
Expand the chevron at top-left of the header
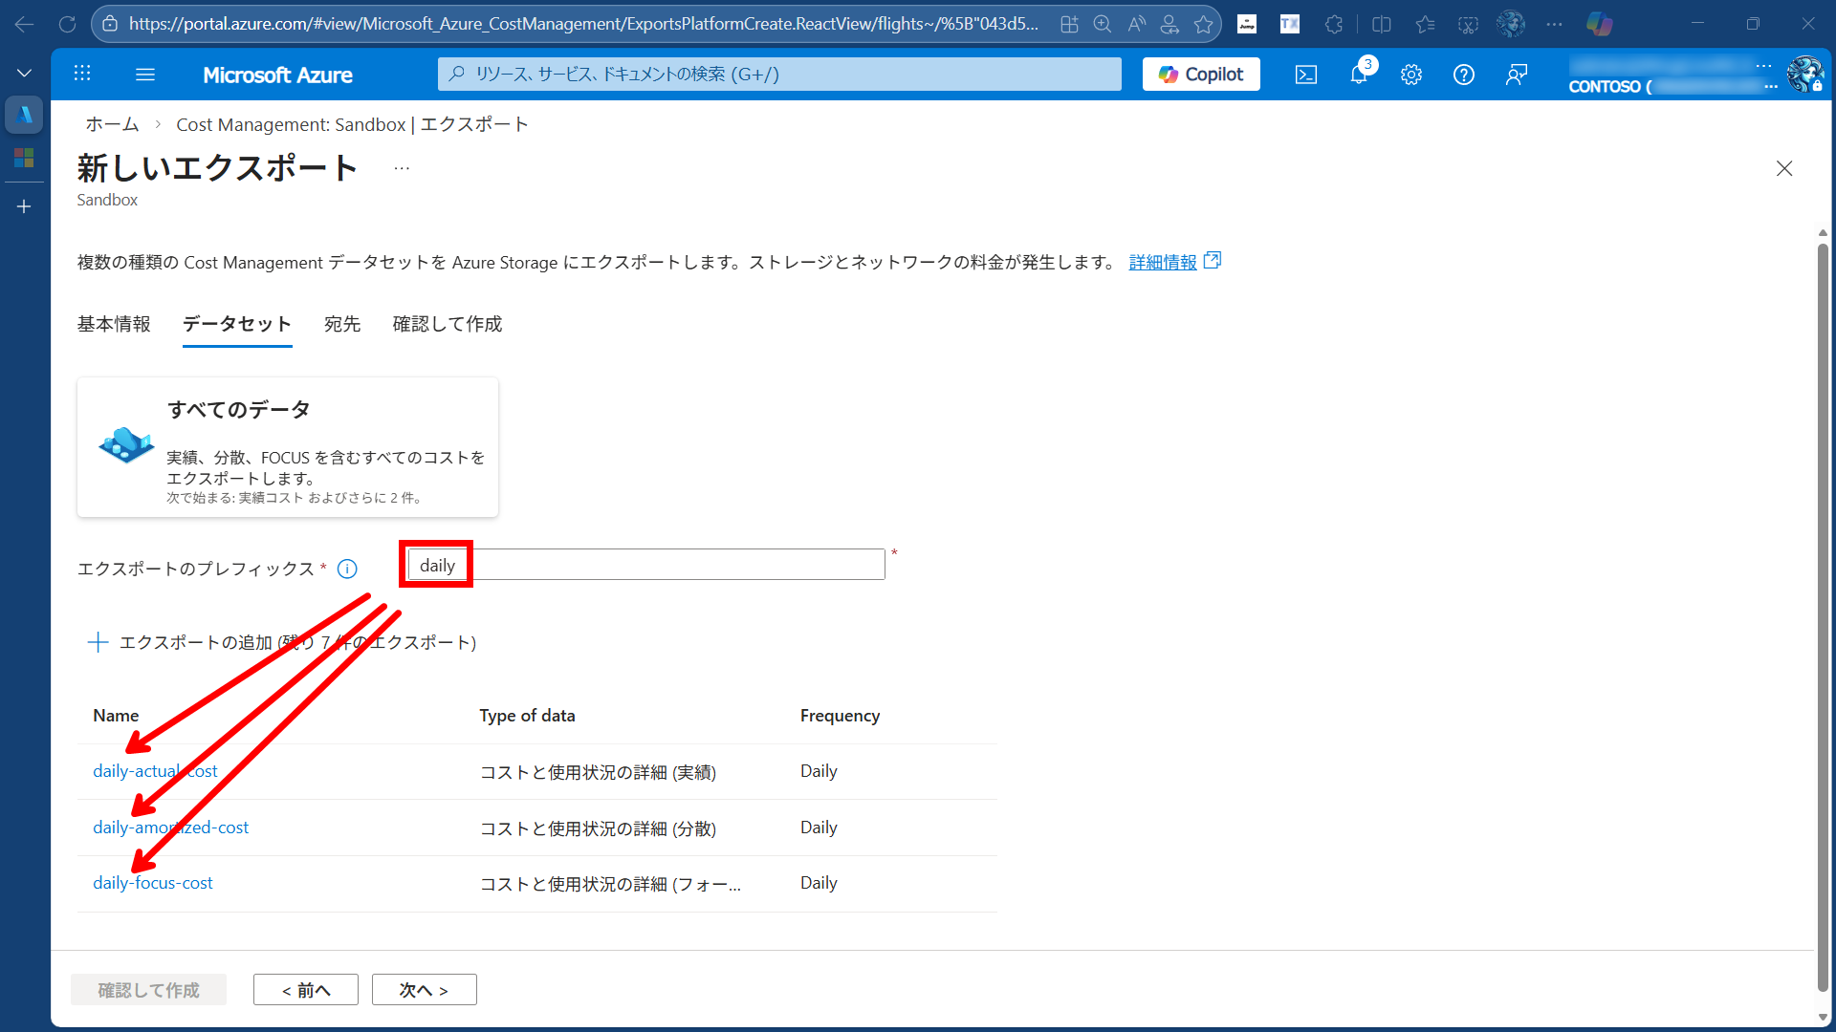[23, 72]
